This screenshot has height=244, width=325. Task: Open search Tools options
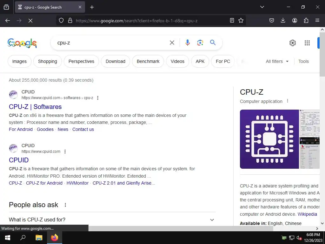pos(303,61)
